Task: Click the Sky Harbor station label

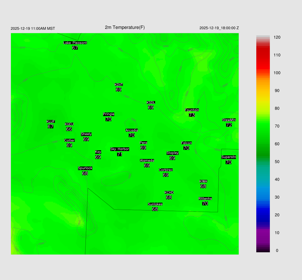Action: [119, 149]
